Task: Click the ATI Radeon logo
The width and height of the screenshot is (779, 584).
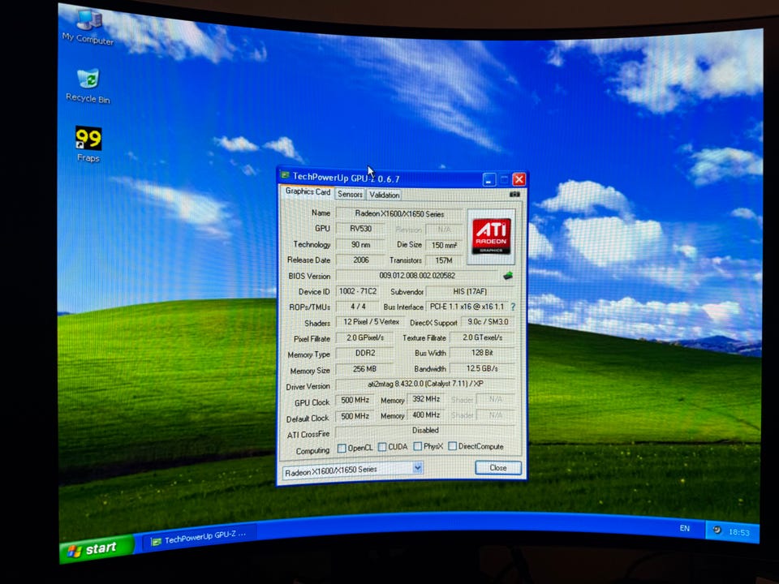Action: pos(491,236)
